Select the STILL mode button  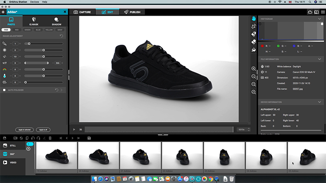click(x=13, y=146)
